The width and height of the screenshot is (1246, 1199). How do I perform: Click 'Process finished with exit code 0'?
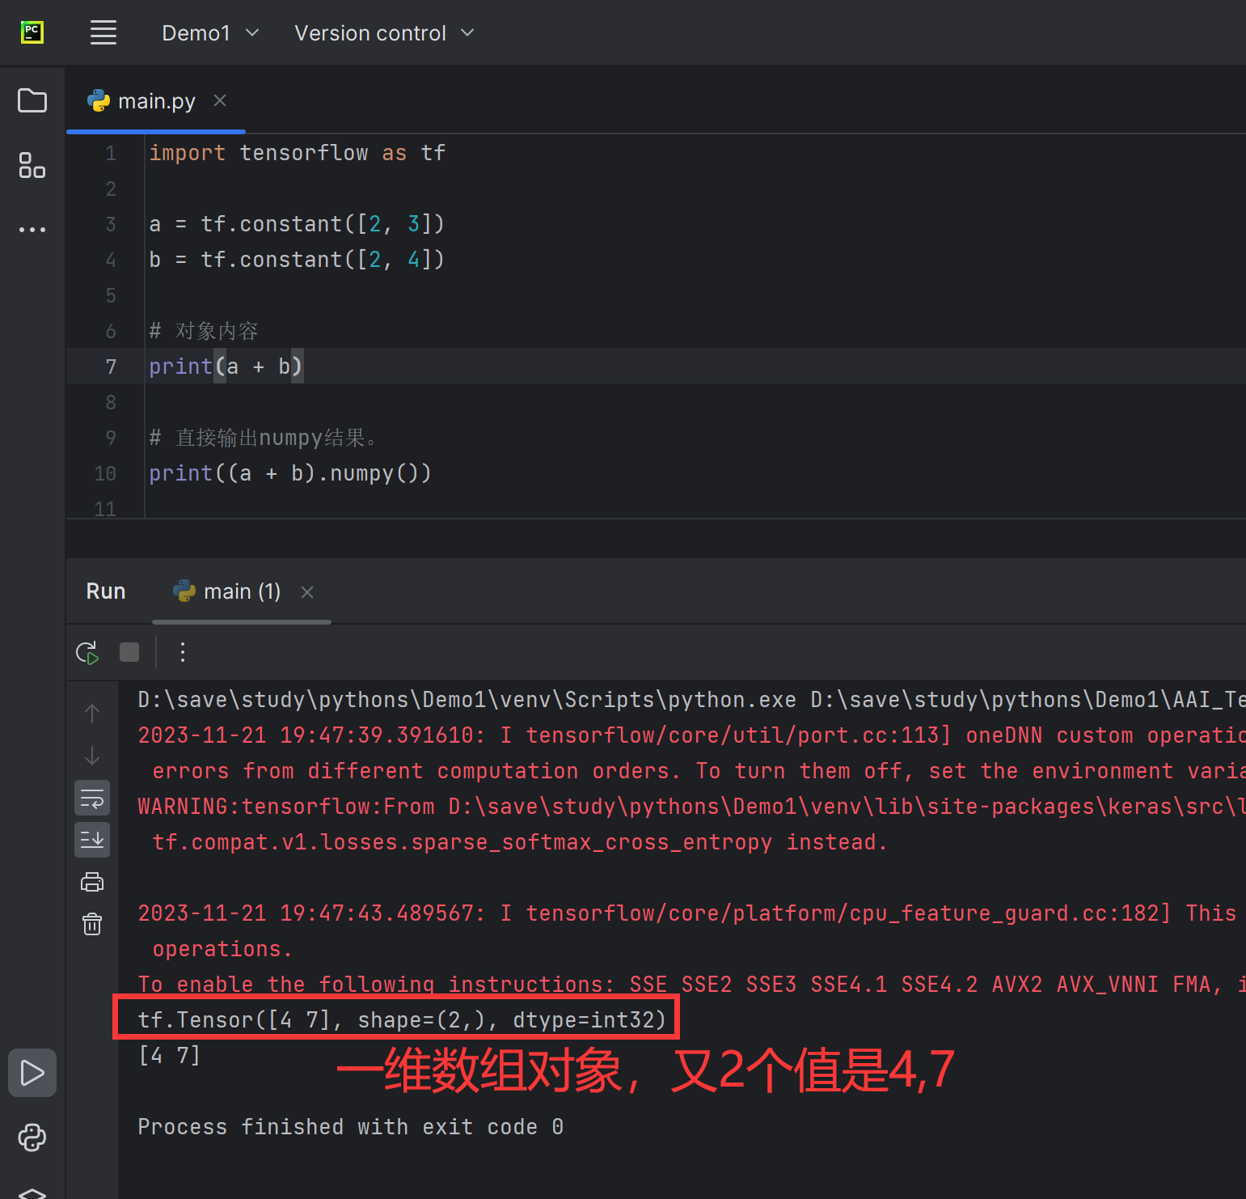tap(351, 1126)
